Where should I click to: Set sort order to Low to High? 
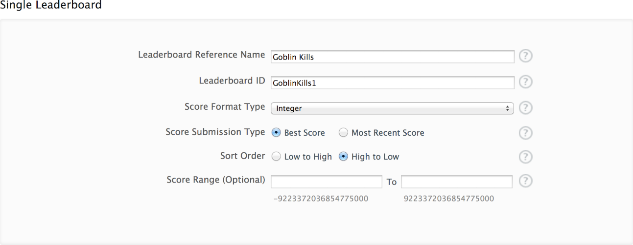276,157
